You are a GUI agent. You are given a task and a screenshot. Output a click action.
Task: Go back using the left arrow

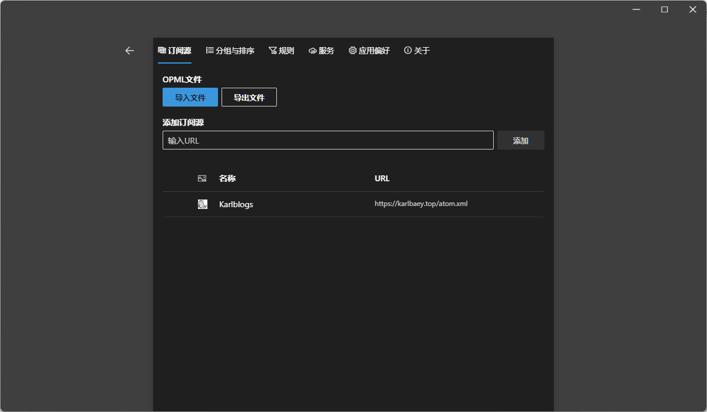click(x=130, y=51)
